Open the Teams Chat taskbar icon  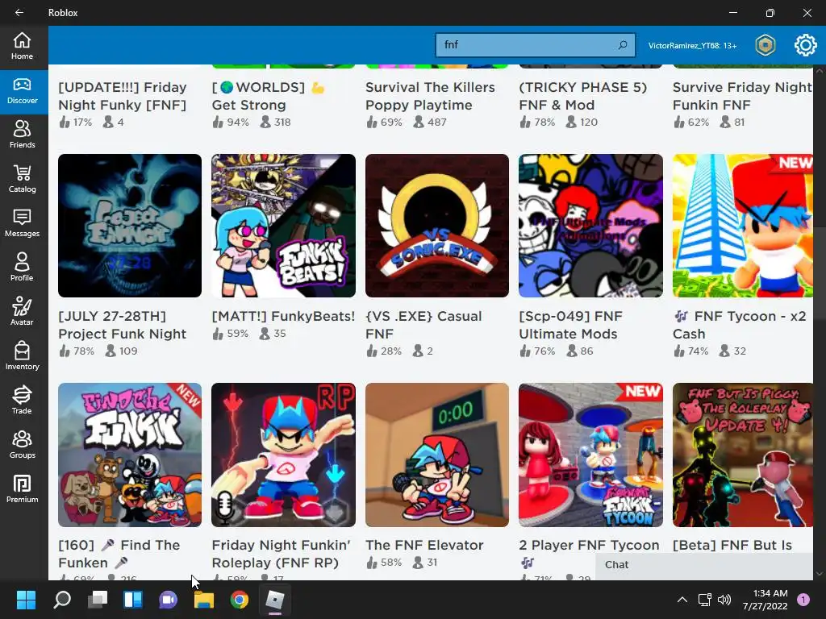(168, 600)
